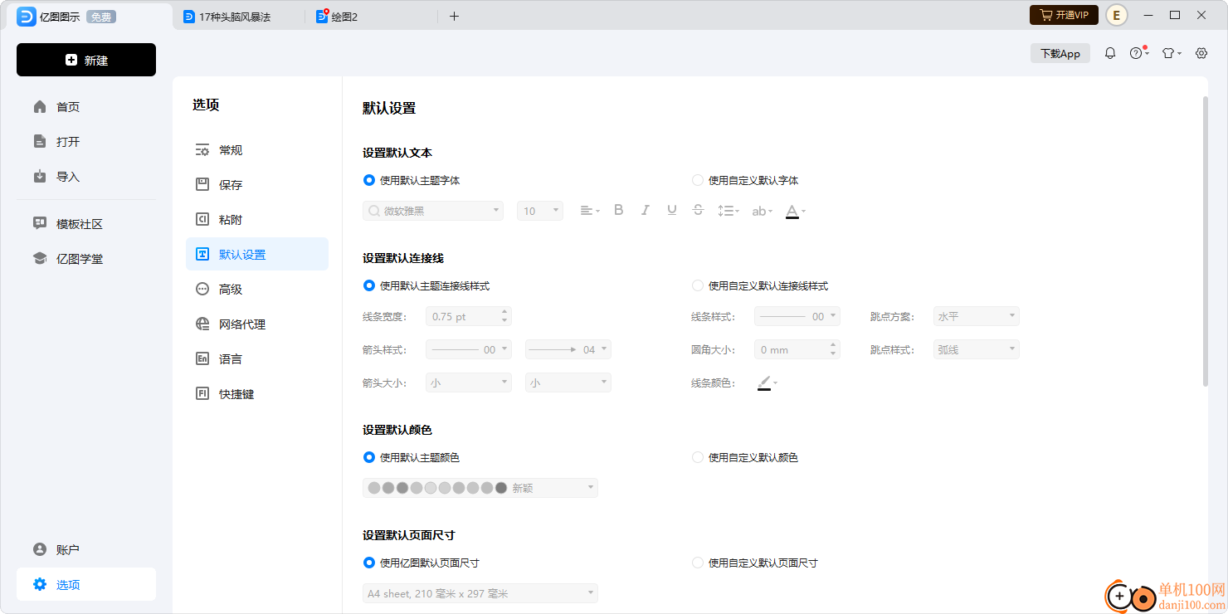The height and width of the screenshot is (614, 1228).
Task: Open the 默认设置 default settings tab
Action: pos(257,254)
